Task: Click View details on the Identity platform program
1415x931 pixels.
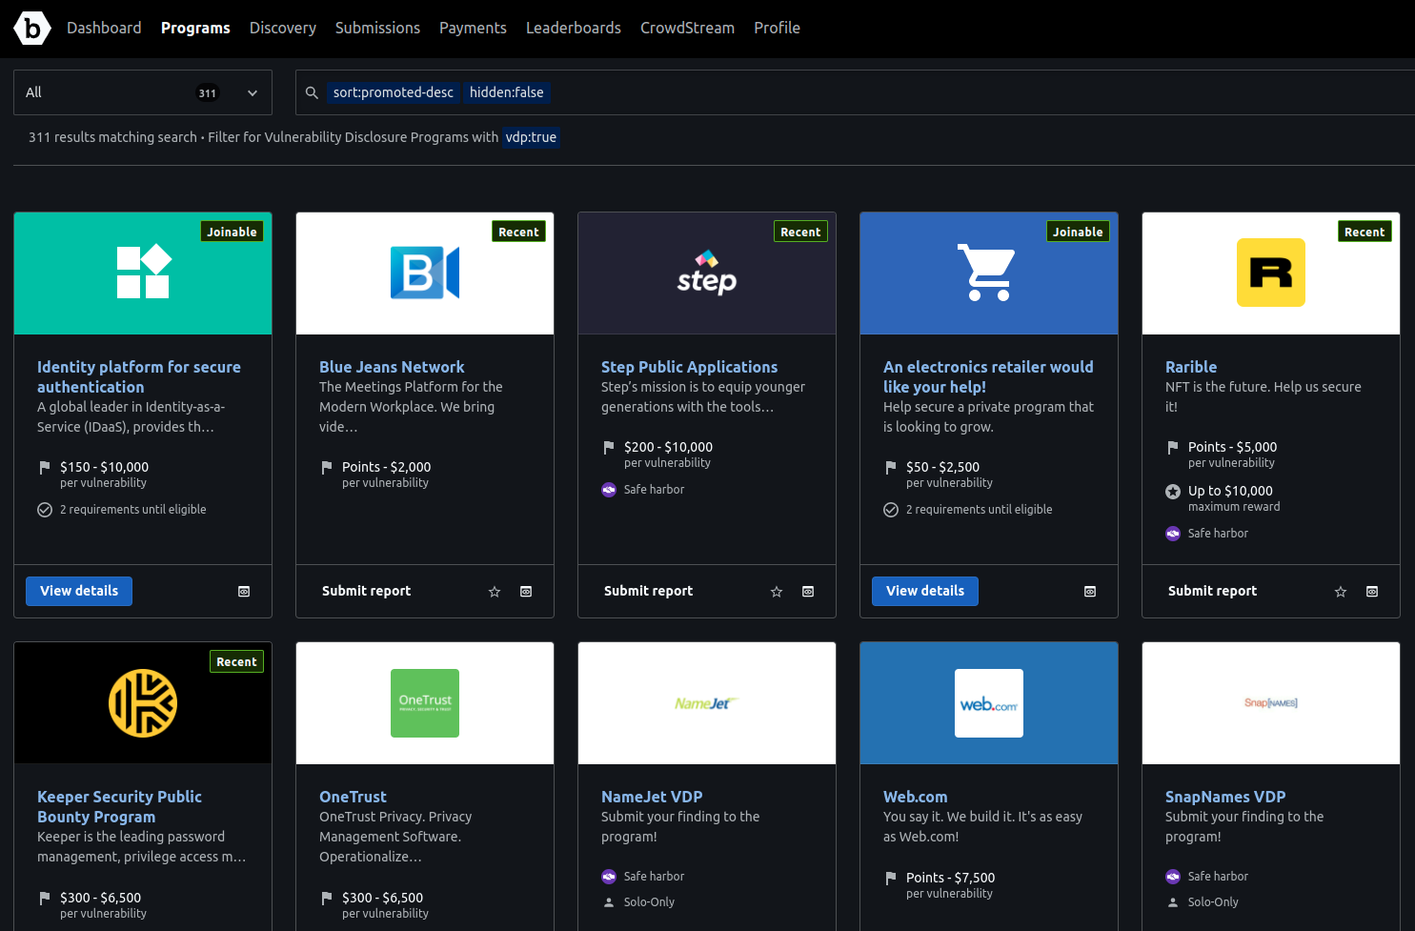Action: click(x=78, y=591)
